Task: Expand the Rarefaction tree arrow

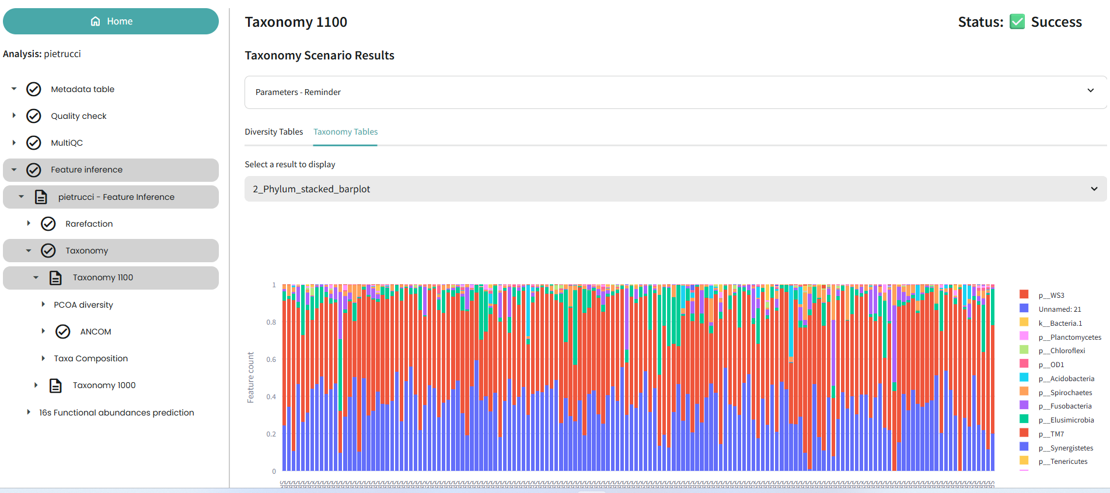Action: pos(29,223)
